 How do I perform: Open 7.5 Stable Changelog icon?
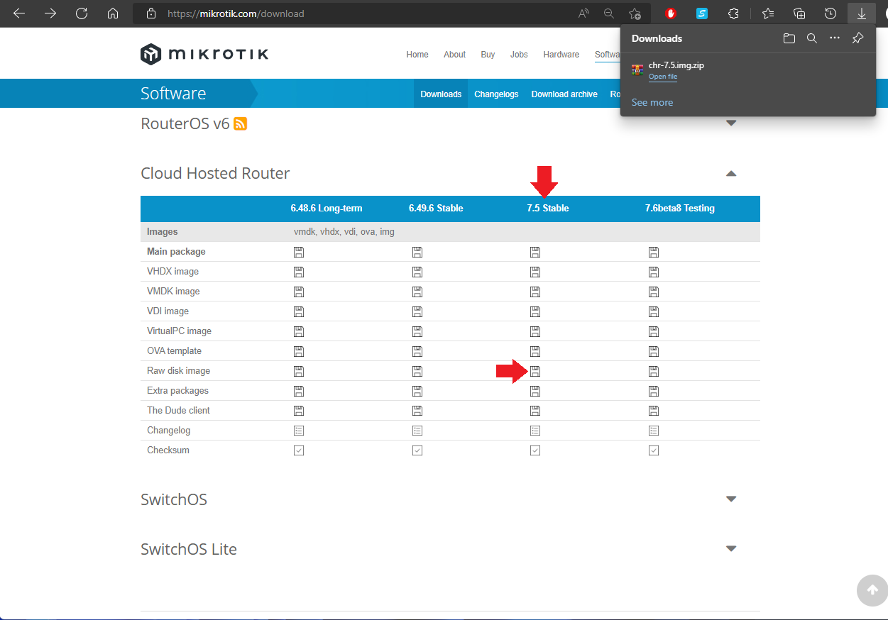535,431
